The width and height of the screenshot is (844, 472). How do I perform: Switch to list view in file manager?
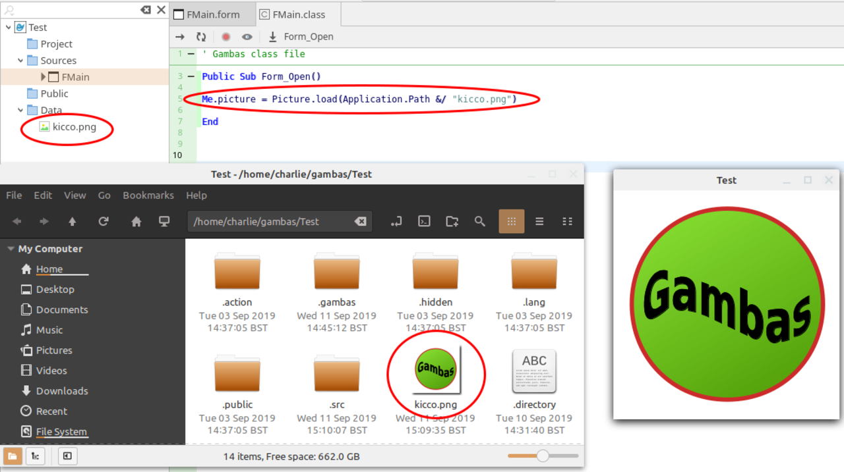click(539, 222)
